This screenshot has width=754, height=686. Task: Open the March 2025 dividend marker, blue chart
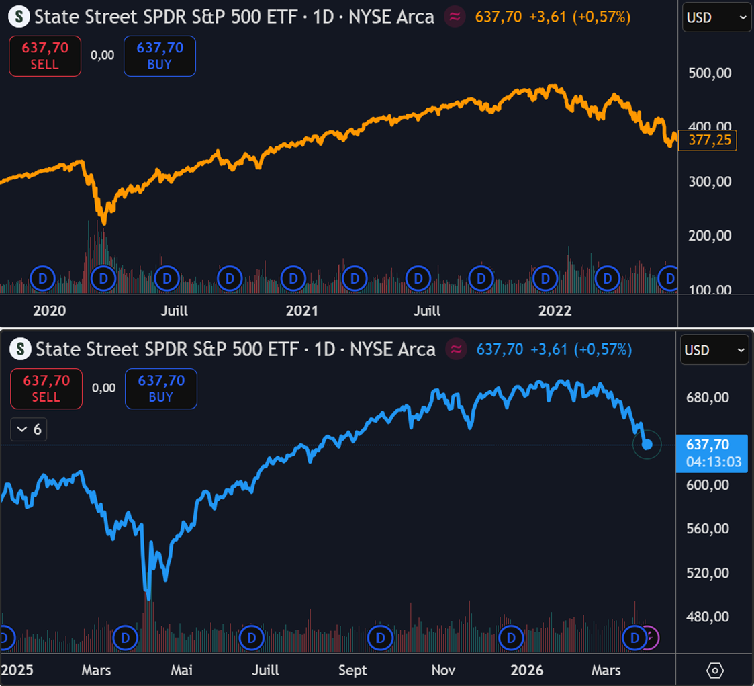[125, 638]
